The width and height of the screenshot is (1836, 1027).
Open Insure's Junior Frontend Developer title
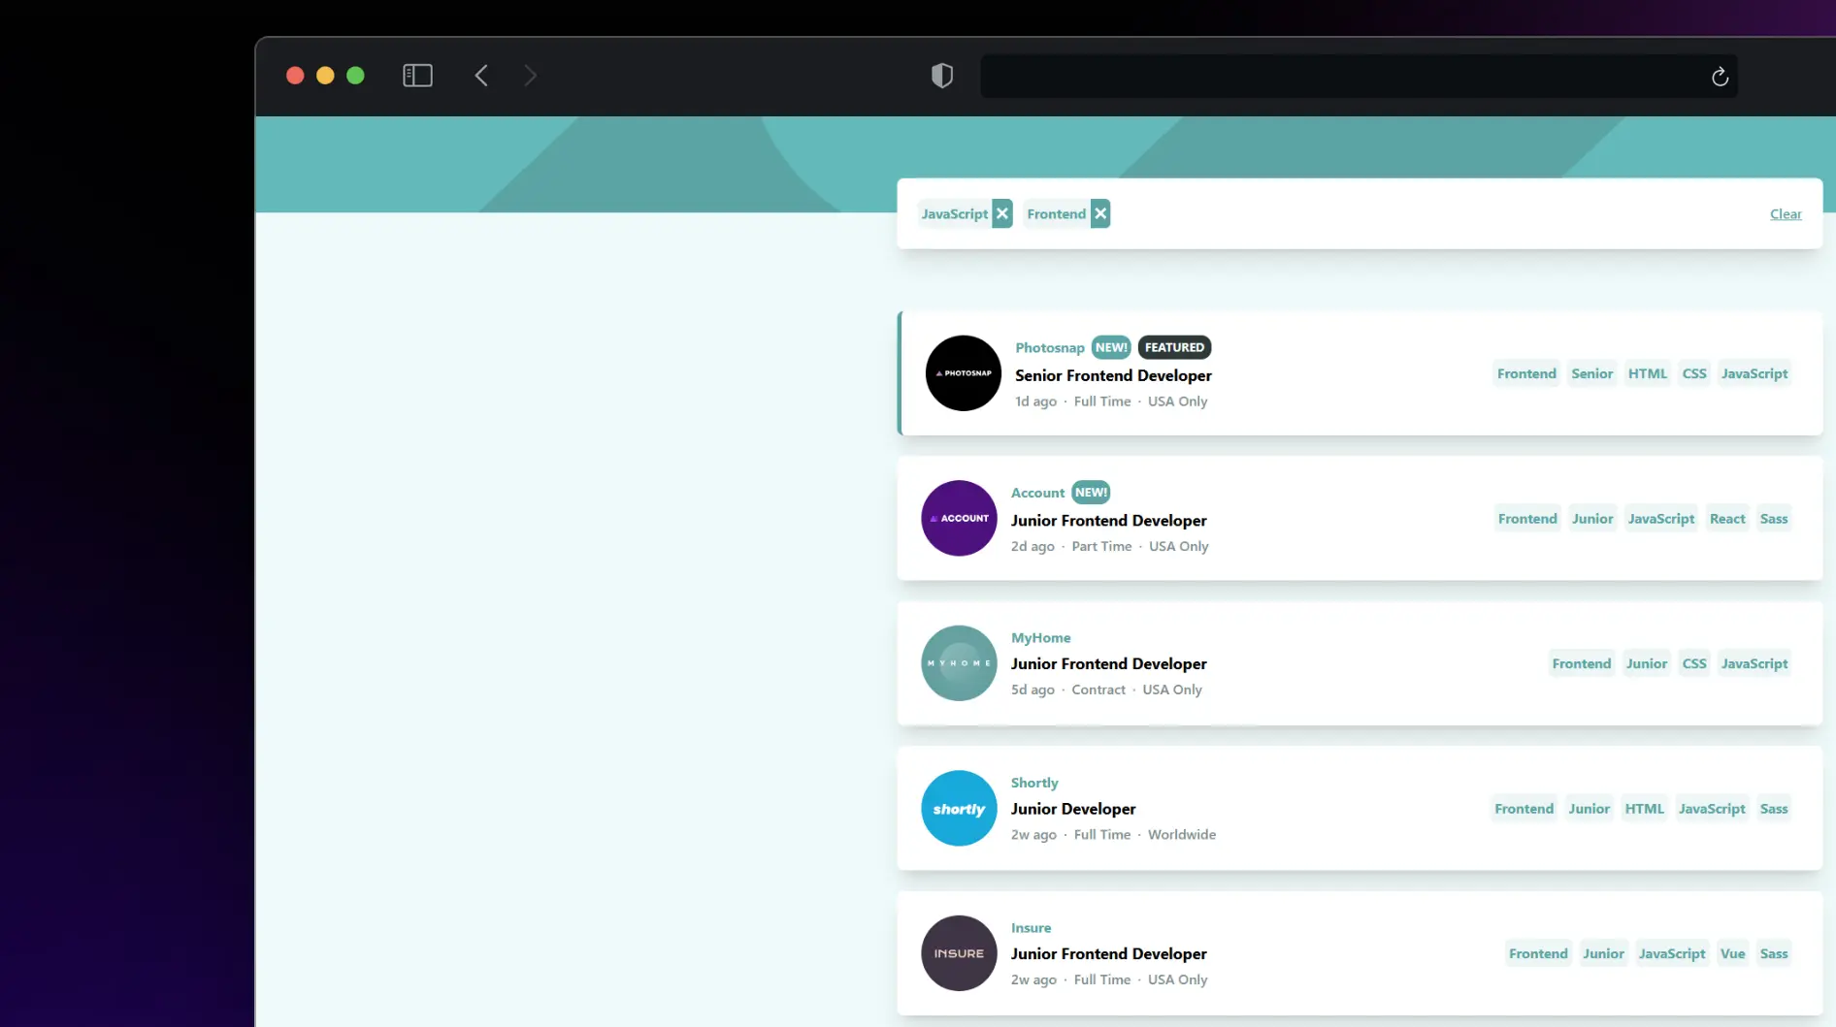1108,953
